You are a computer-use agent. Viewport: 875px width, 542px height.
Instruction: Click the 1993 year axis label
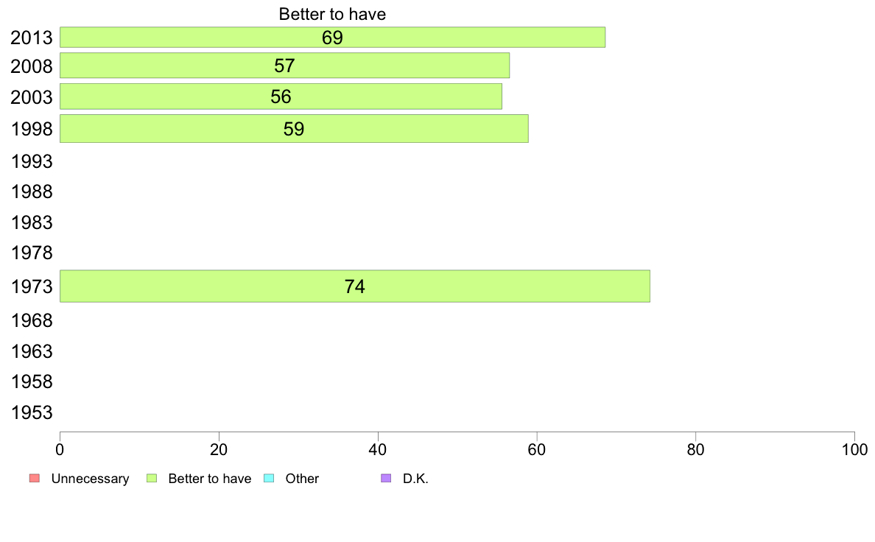click(x=32, y=162)
